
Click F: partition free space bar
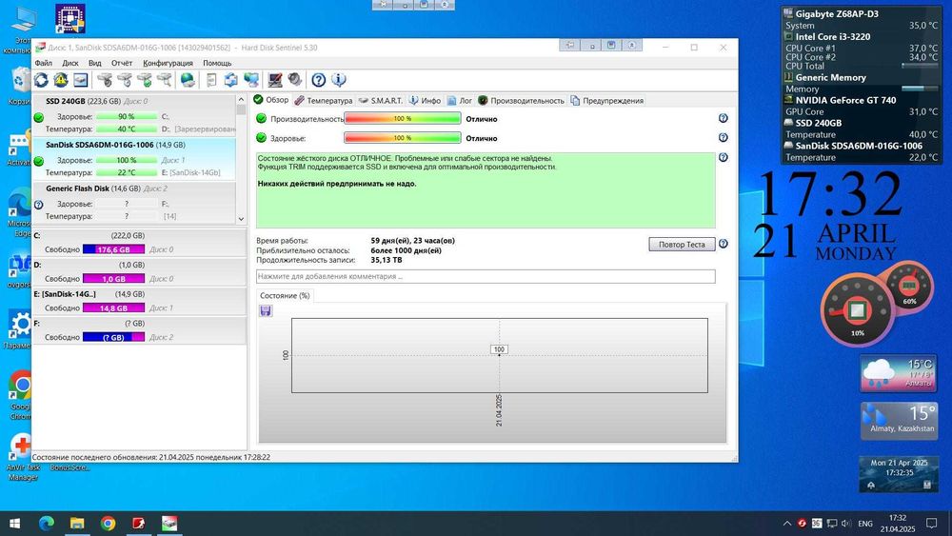coord(113,337)
